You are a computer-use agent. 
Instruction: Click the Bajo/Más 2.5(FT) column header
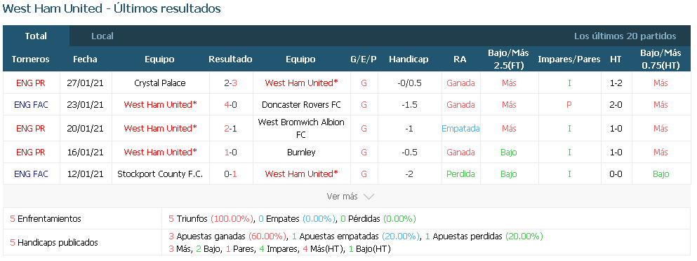(x=508, y=59)
